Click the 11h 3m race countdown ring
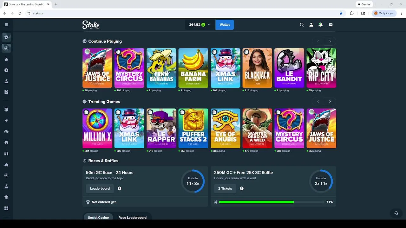Viewport: 406px width, 228px height. pos(193,181)
